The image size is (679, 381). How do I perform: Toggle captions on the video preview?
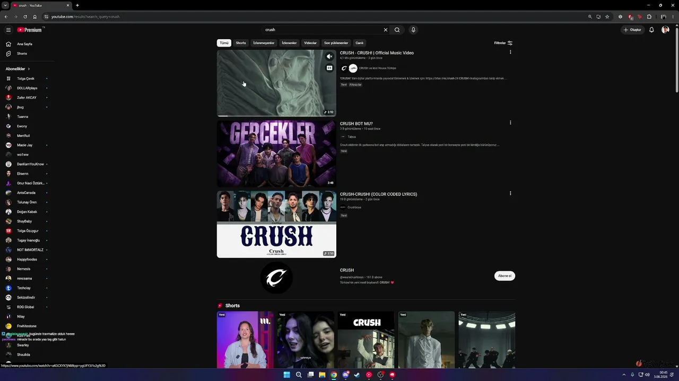(329, 68)
